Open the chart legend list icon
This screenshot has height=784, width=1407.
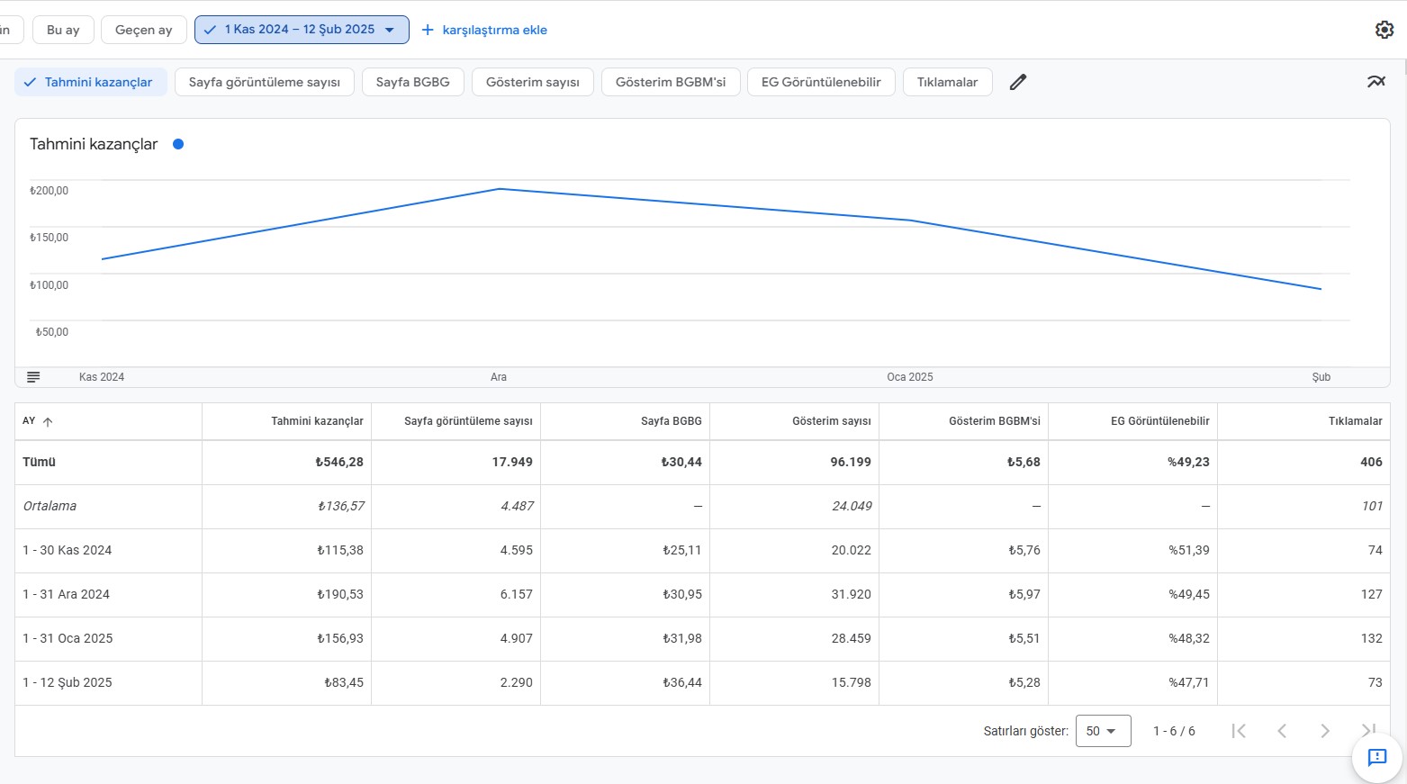click(x=33, y=377)
